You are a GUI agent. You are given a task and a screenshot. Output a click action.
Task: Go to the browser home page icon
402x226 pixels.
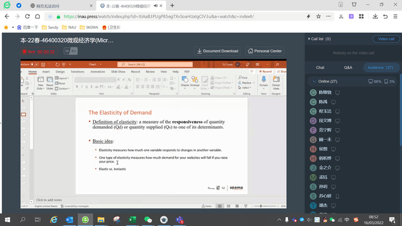(x=37, y=16)
